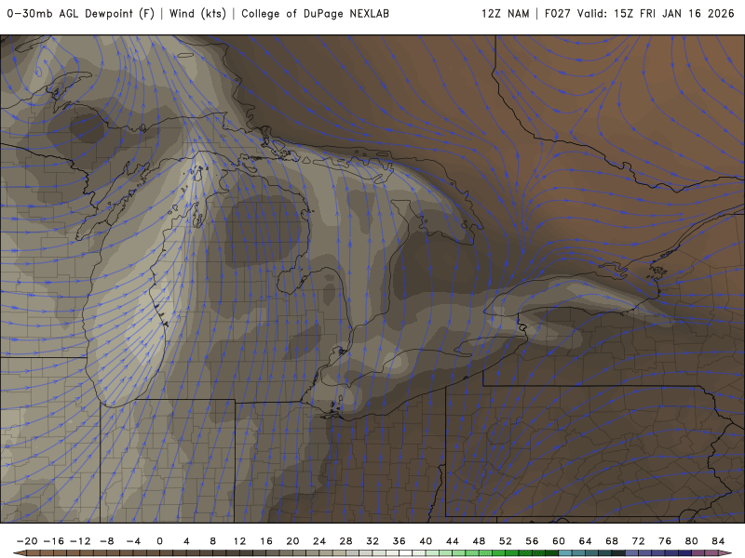Click the 48 legend value
This screenshot has width=745, height=558.
[479, 541]
